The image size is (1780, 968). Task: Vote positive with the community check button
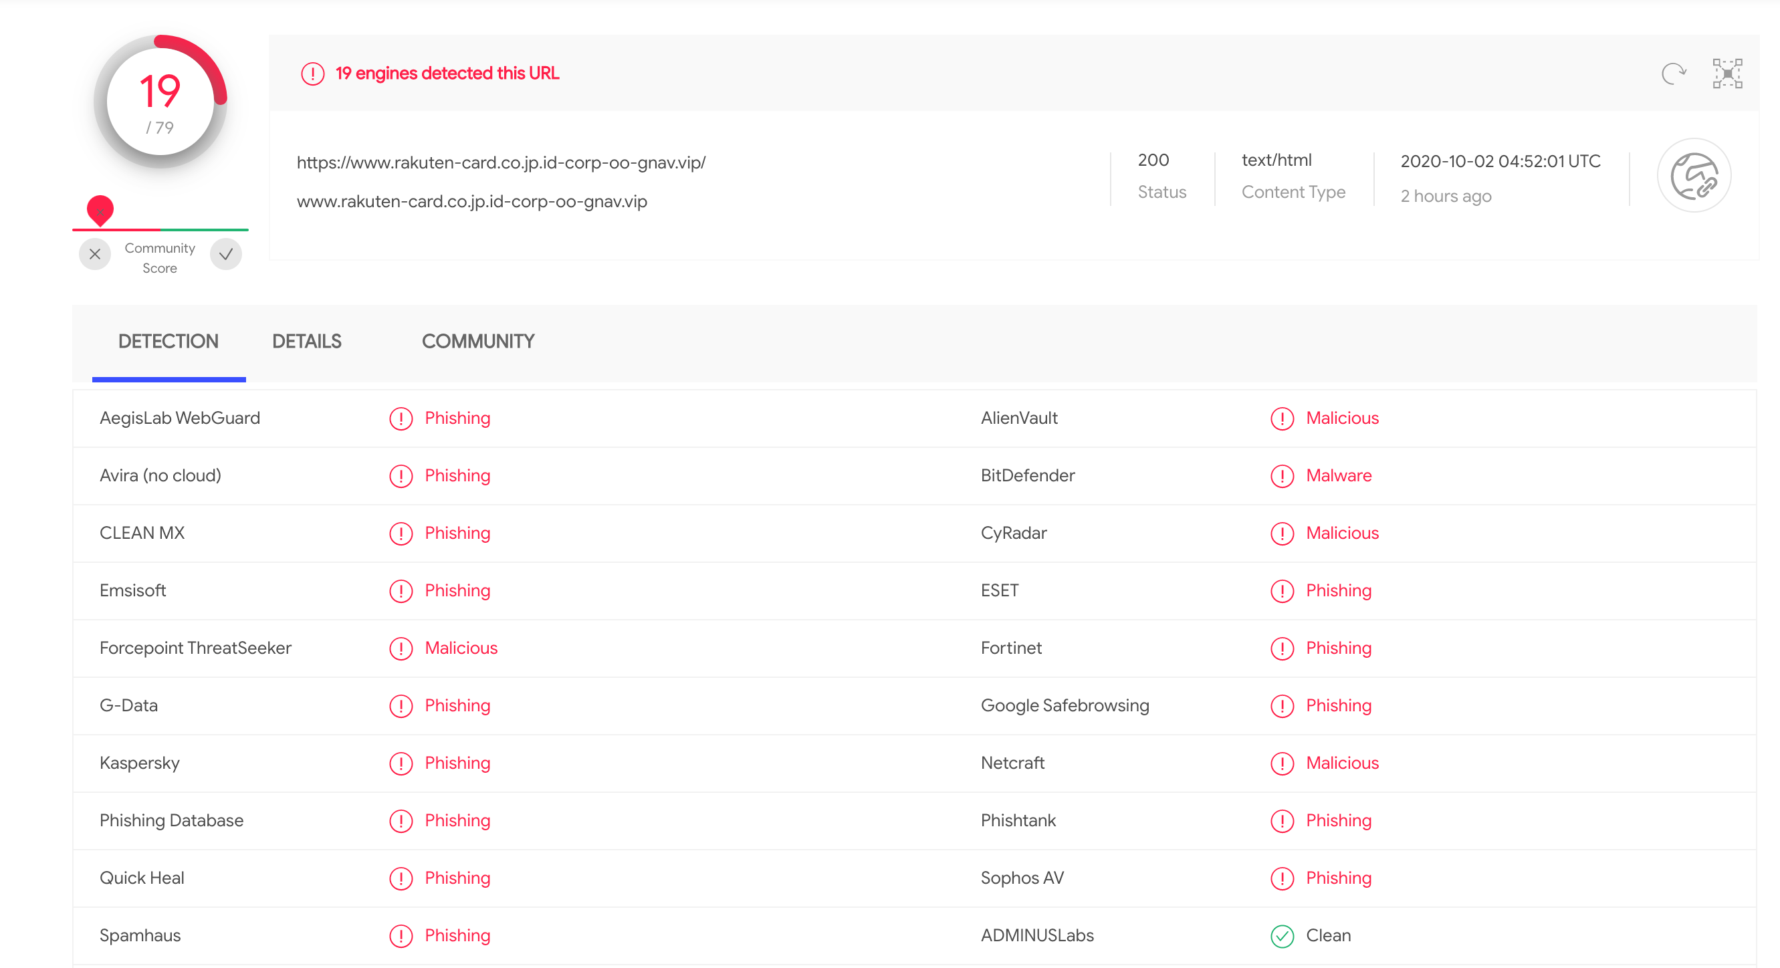point(226,254)
